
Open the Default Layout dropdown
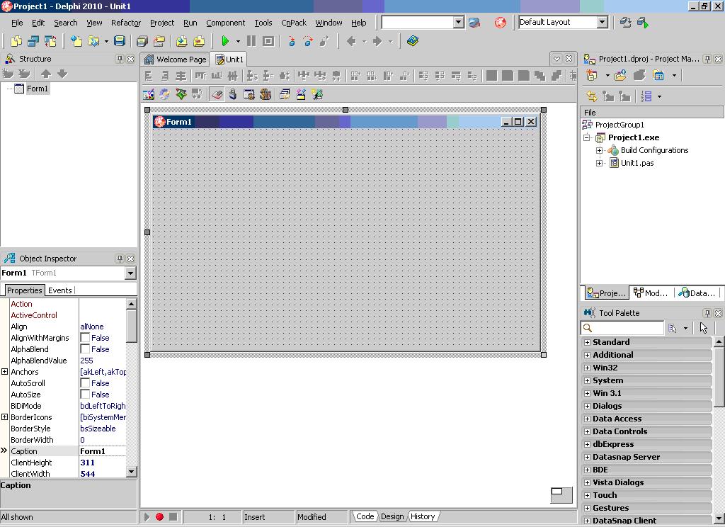tap(602, 22)
